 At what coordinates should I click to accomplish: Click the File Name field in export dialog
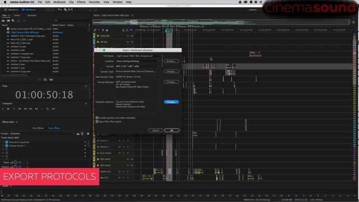138,56
